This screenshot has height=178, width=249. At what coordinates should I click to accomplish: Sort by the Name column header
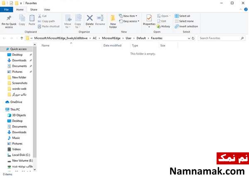point(45,46)
